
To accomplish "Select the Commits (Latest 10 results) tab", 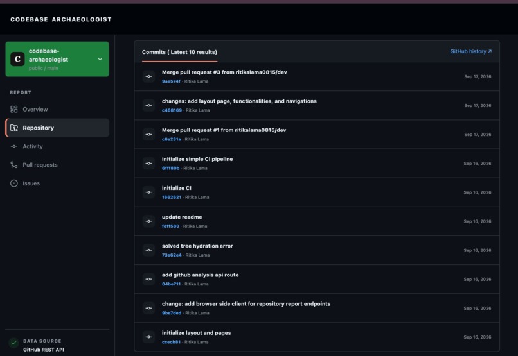I will coord(179,52).
